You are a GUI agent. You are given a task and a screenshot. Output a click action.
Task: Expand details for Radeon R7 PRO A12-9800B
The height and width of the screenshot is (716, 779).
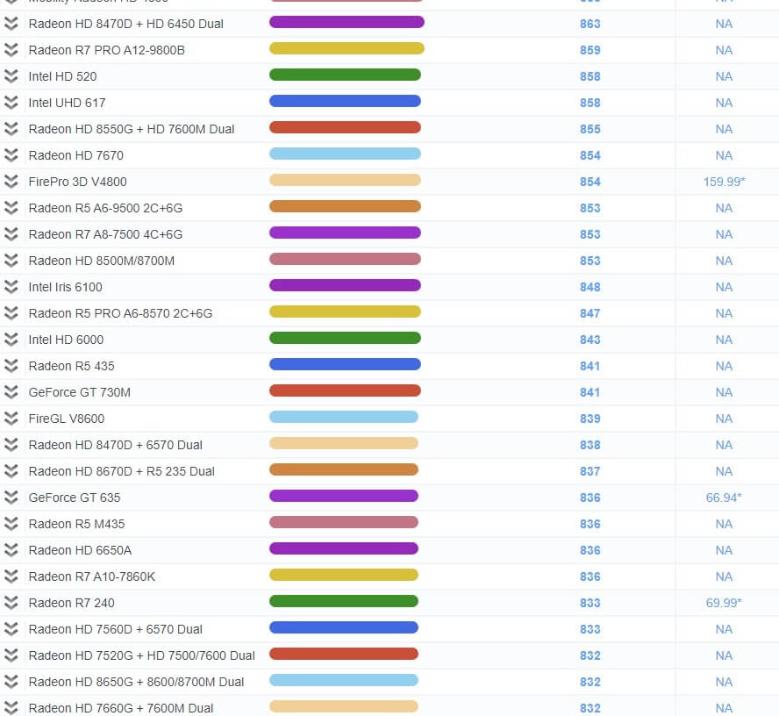11,50
